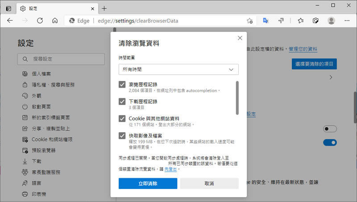Click the 立即清除 button

coord(148,184)
